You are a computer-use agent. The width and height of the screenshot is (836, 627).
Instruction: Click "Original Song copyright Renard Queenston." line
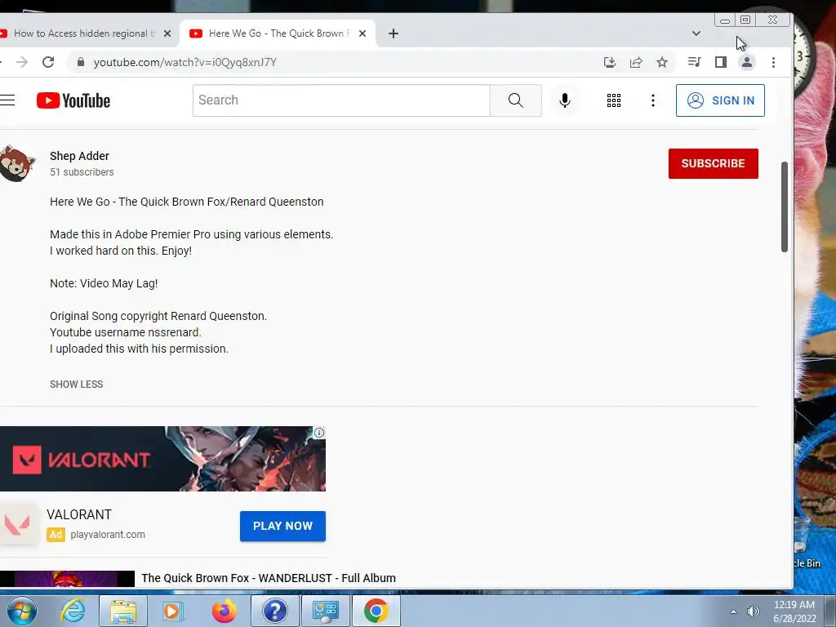[158, 316]
